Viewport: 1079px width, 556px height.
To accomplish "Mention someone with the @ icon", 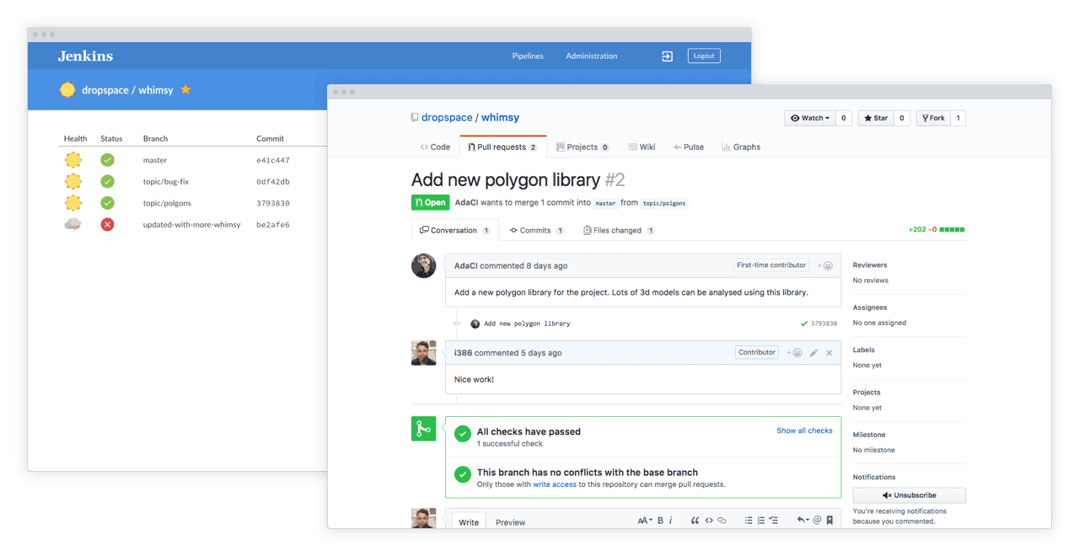I will [815, 520].
